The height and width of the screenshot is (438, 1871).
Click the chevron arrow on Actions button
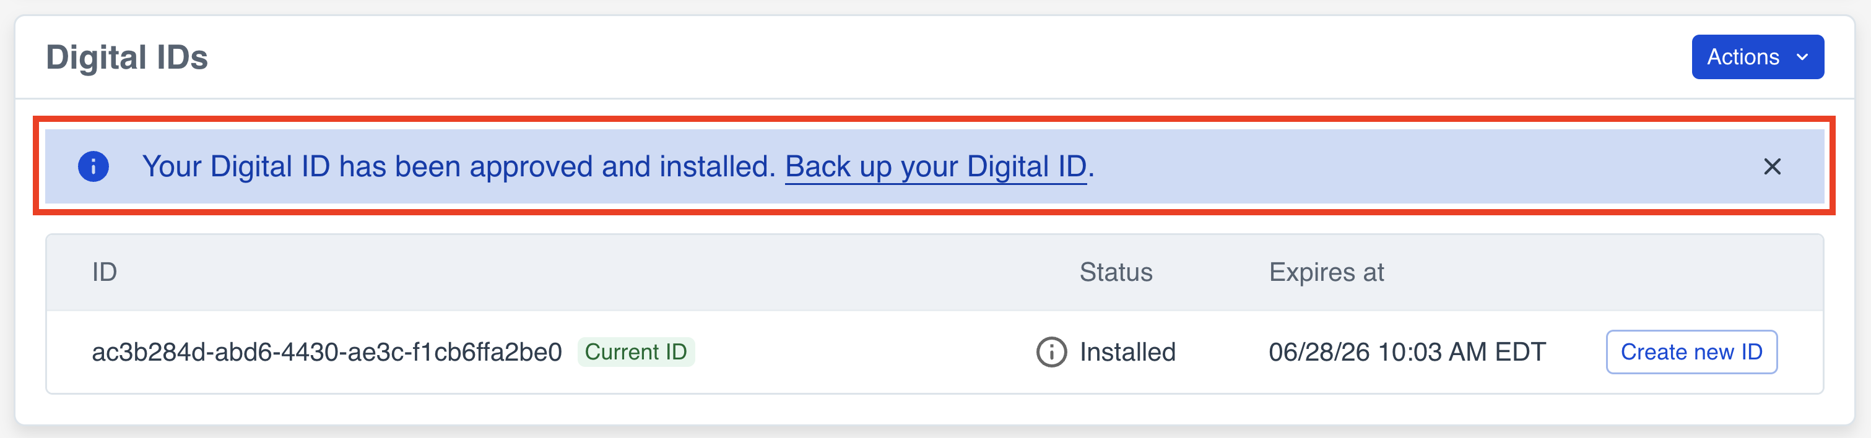tap(1802, 56)
